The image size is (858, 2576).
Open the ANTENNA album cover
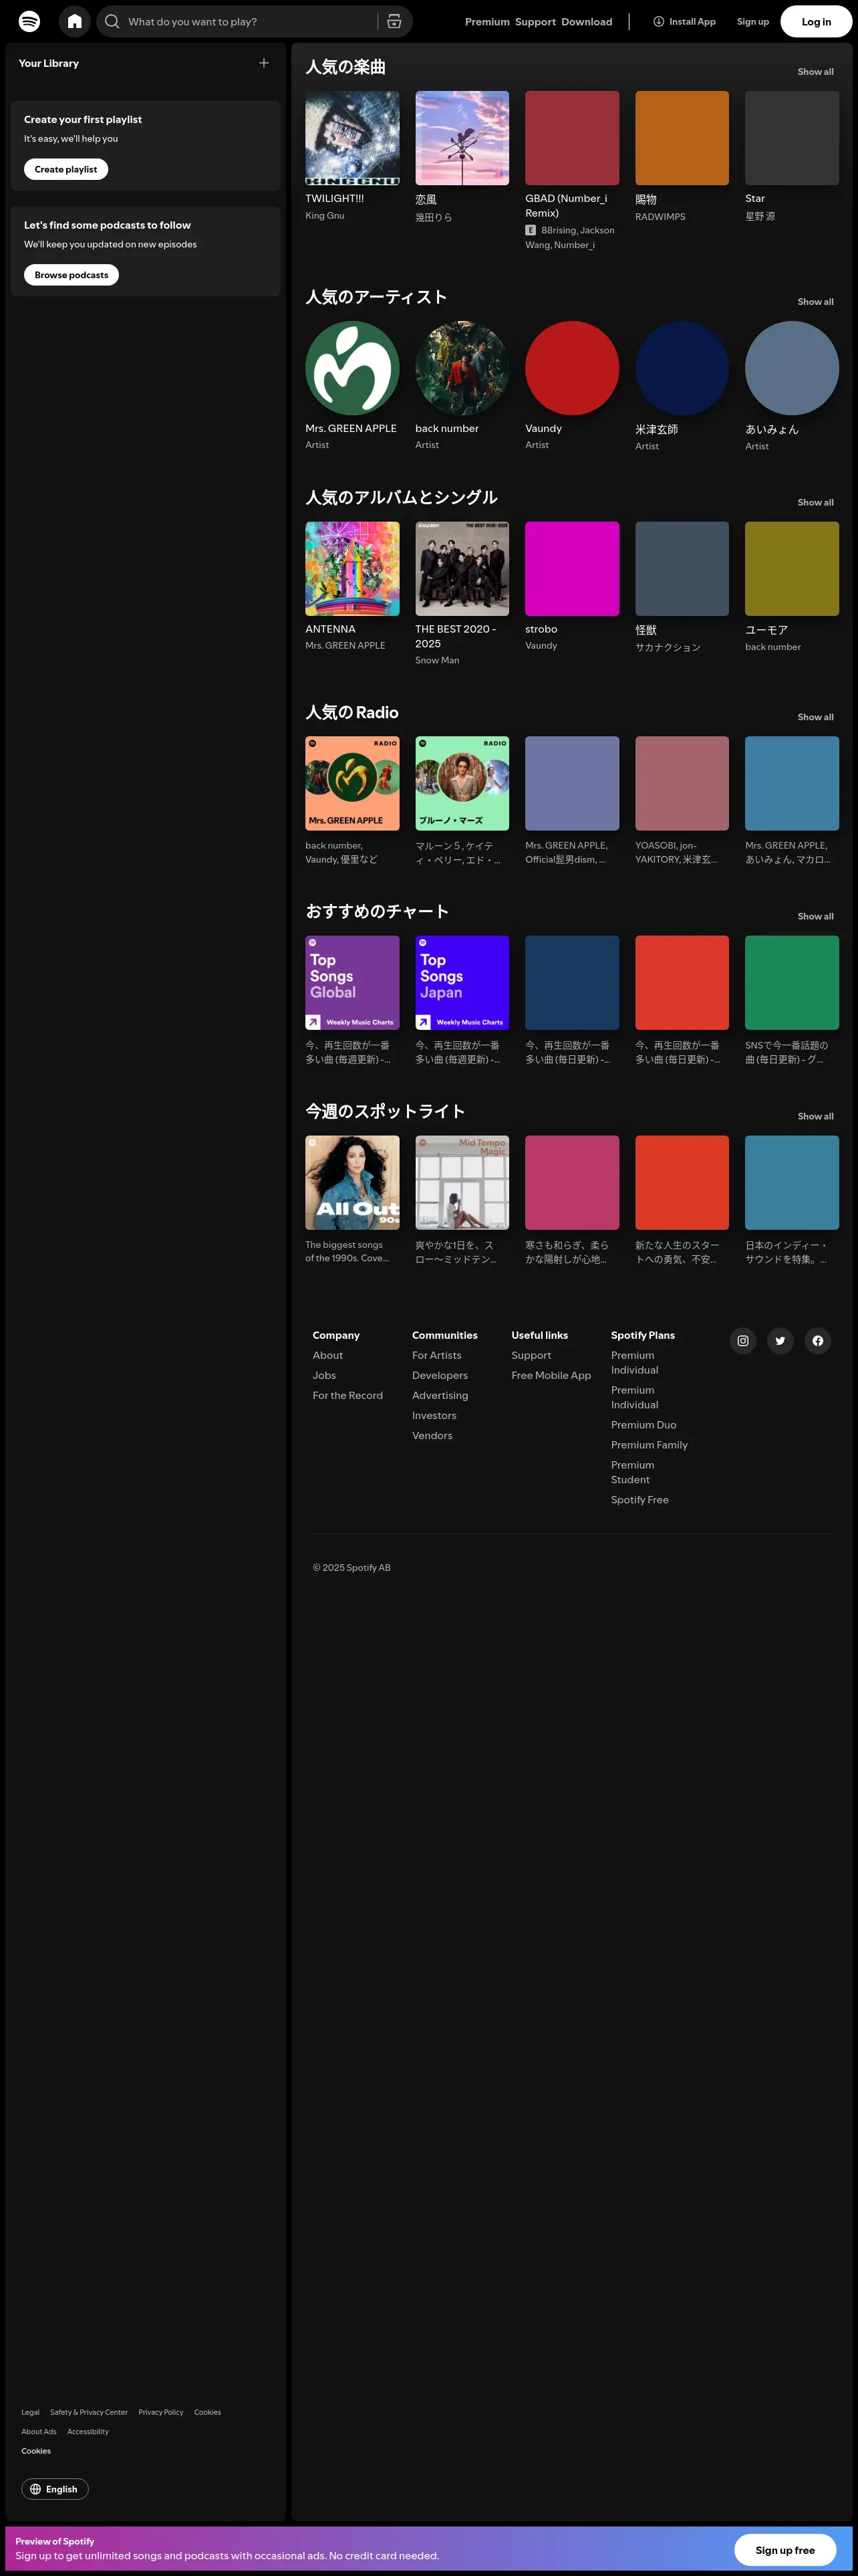[x=353, y=569]
